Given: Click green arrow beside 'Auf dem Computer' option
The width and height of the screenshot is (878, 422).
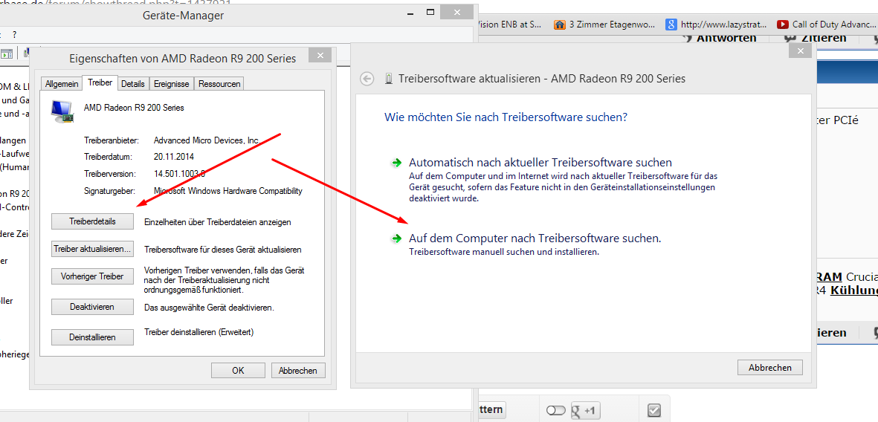Looking at the screenshot, I should pyautogui.click(x=396, y=238).
